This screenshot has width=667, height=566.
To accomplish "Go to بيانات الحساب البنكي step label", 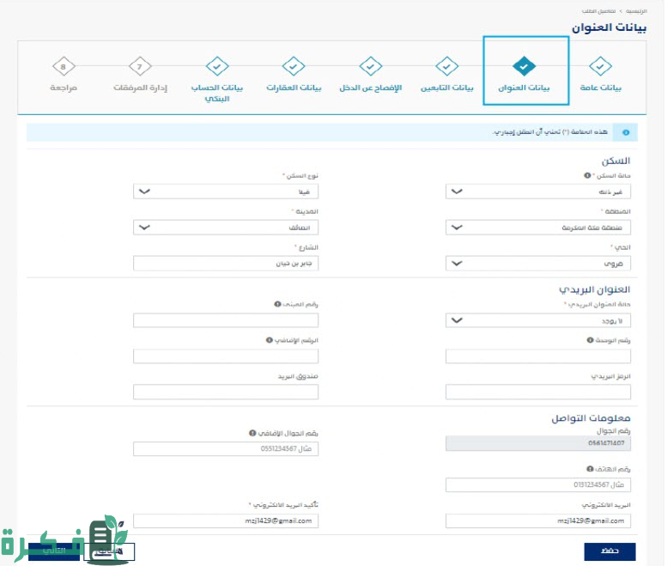I will [217, 93].
